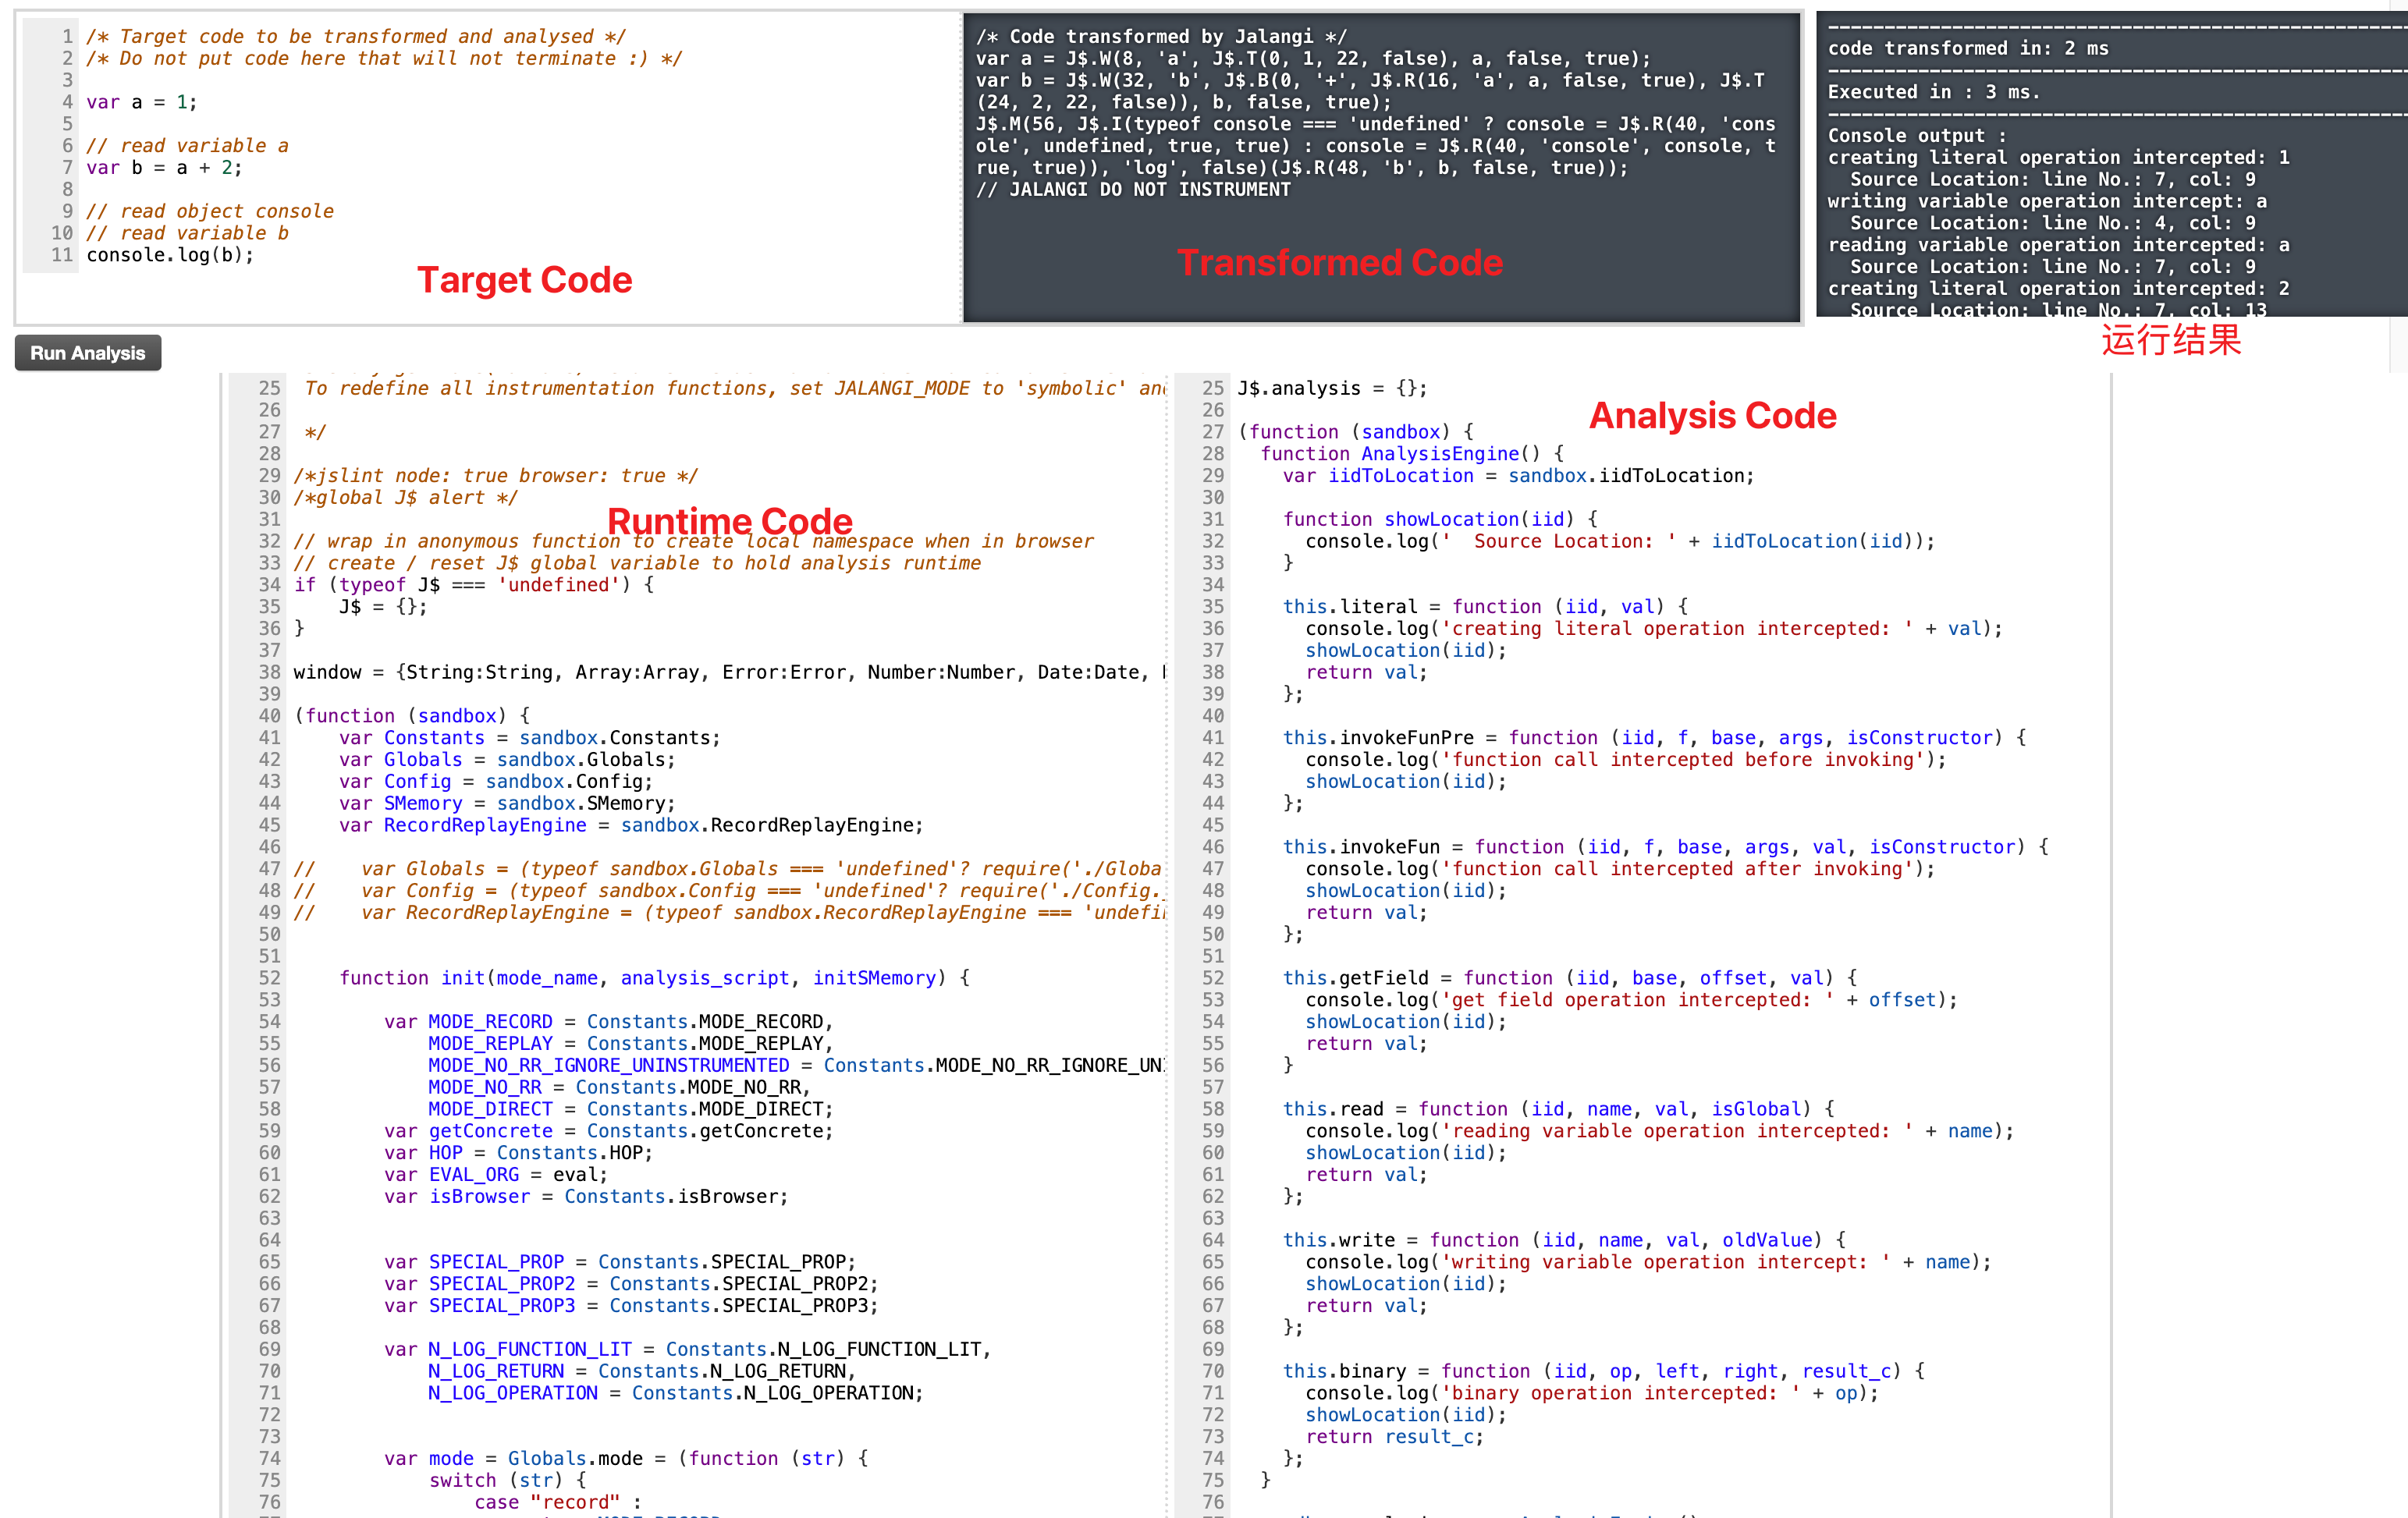Place cursor on 'var b = a + 2;' line

[164, 168]
